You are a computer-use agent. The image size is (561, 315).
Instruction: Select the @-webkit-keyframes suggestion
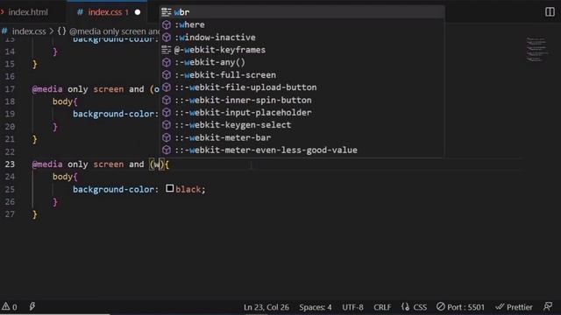(x=302, y=50)
